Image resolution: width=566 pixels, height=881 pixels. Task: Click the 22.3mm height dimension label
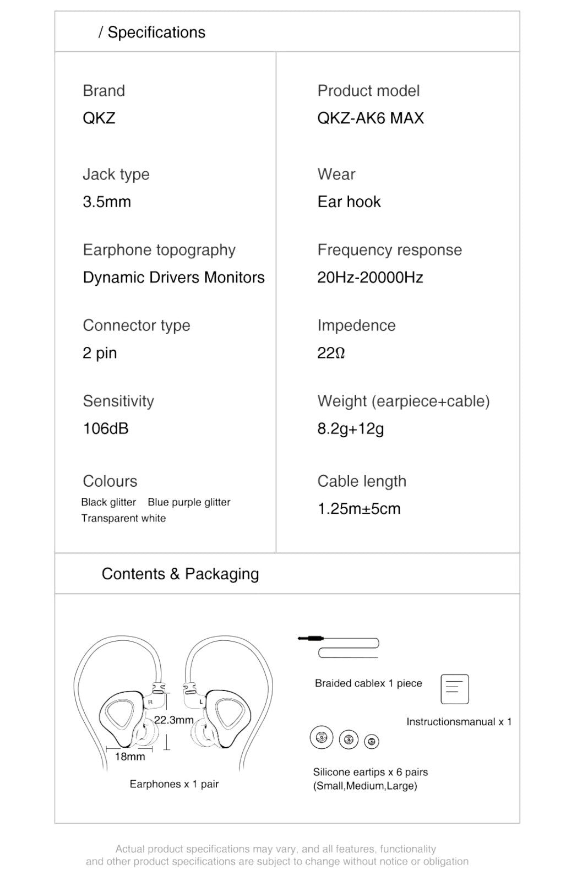coord(173,720)
